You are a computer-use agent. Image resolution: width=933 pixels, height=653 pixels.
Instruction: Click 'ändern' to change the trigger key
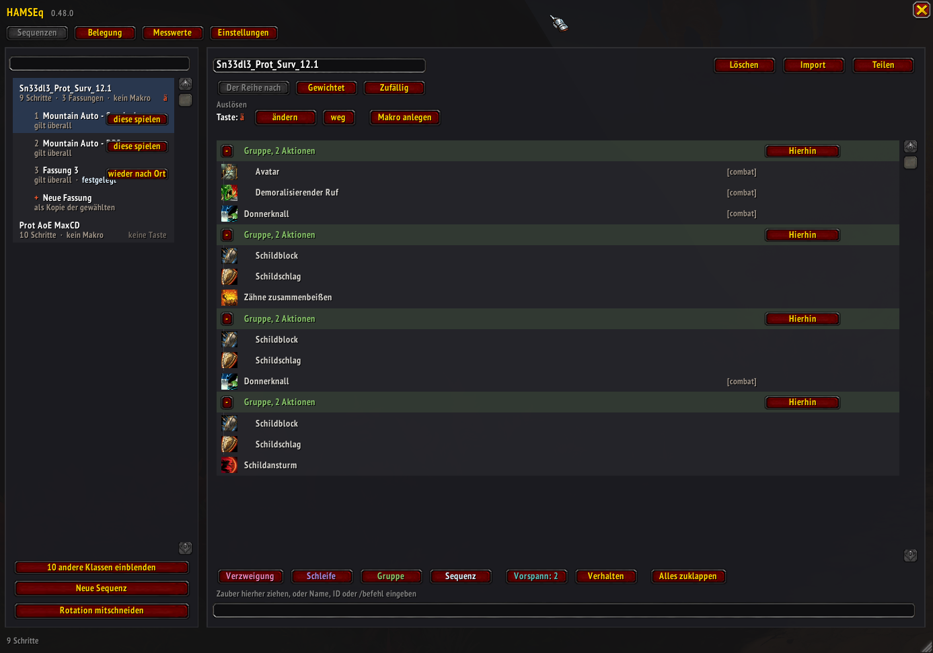(285, 118)
